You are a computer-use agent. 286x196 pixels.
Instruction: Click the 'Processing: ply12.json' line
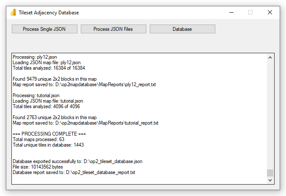coord(35,57)
